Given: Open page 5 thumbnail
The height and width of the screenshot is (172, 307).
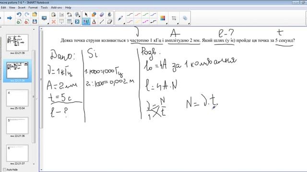Looking at the screenshot, I should pos(17,126).
